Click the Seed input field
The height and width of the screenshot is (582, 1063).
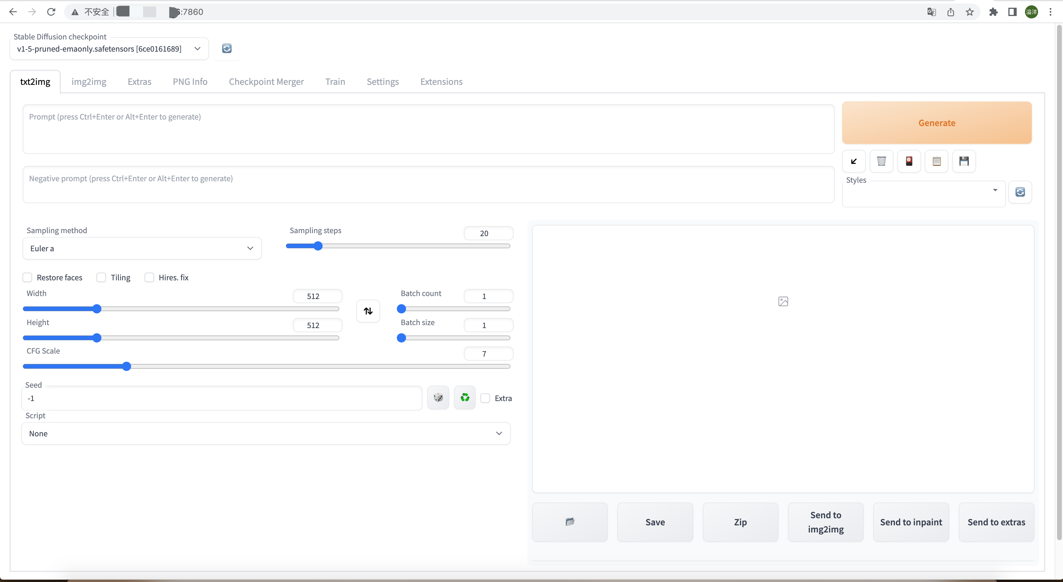[222, 398]
